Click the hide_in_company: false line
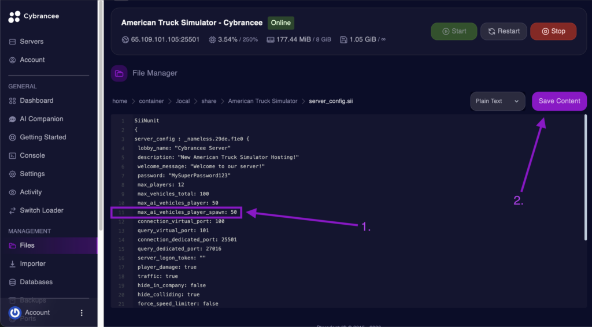This screenshot has height=327, width=592. pyautogui.click(x=171, y=285)
